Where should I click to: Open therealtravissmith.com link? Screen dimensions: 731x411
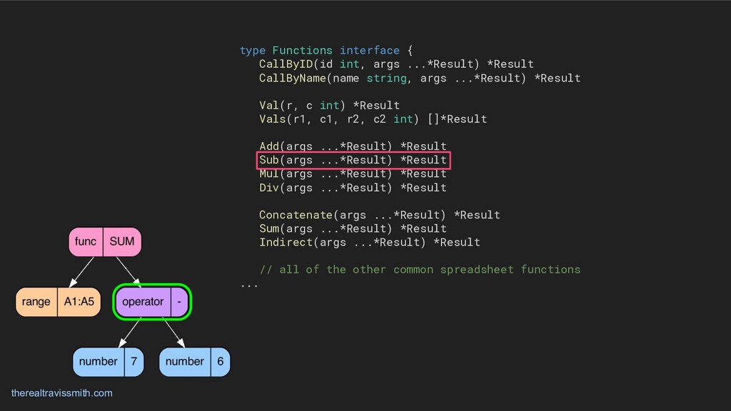[x=62, y=393]
